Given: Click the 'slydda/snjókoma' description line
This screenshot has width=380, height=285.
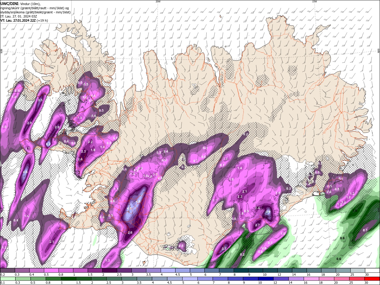Looking at the screenshot, I should point(35,12).
